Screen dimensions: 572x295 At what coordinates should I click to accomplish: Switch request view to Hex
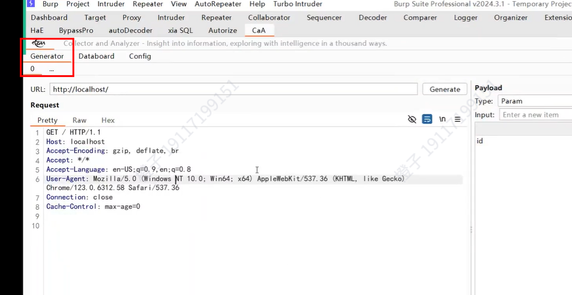pos(108,120)
